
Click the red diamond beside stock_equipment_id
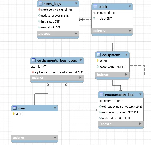point(39,10)
